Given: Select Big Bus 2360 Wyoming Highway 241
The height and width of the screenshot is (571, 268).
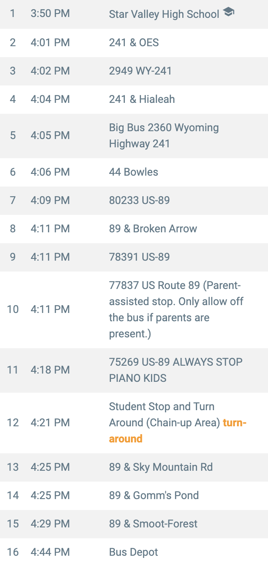Looking at the screenshot, I should pyautogui.click(x=164, y=136).
